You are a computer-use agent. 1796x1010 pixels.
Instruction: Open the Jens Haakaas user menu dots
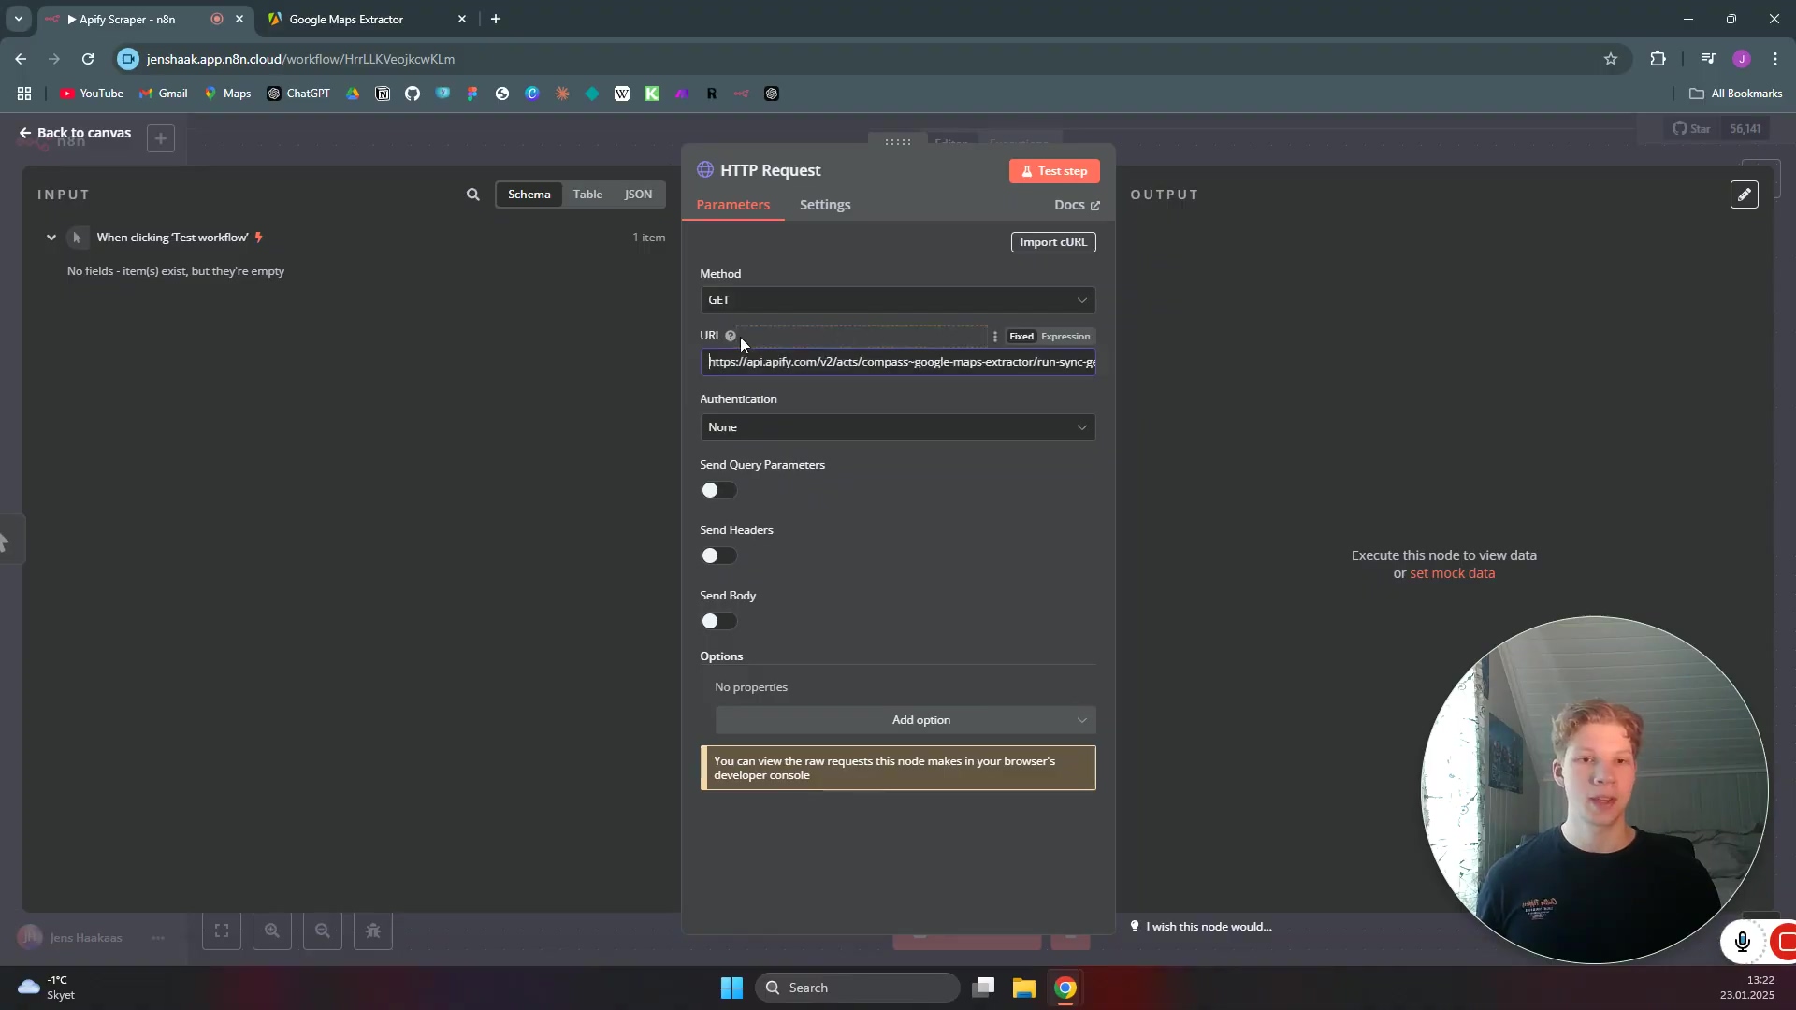[x=158, y=938]
